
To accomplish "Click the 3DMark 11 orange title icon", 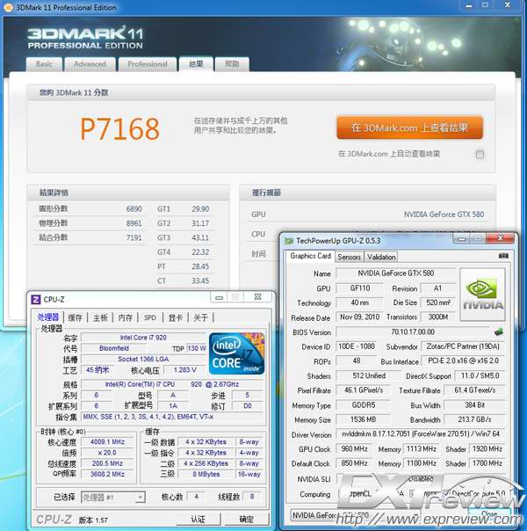I will tap(9, 8).
